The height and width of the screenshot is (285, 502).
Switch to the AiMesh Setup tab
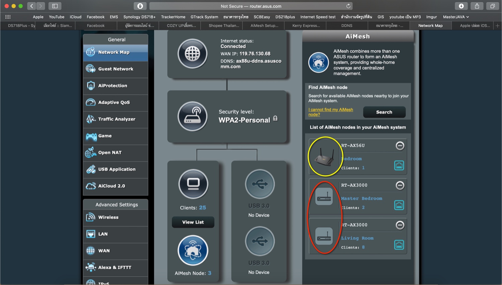coord(264,25)
